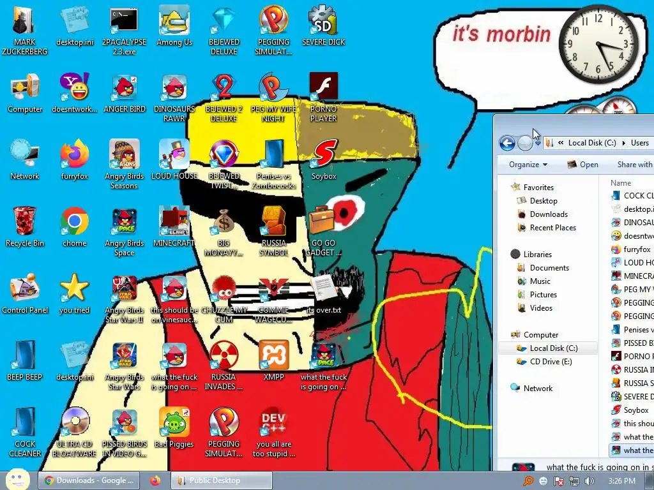Viewport: 654px width, 490px height.
Task: Select the Angry Birds Seasons shortcut
Action: (125, 165)
